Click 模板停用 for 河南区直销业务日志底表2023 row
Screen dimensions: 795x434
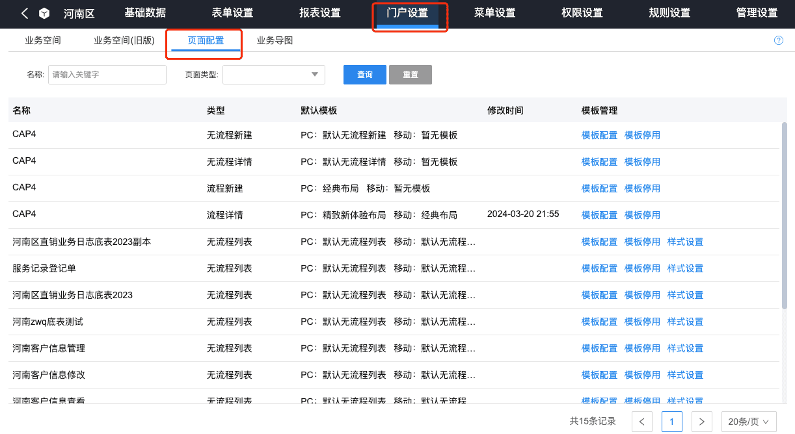642,295
